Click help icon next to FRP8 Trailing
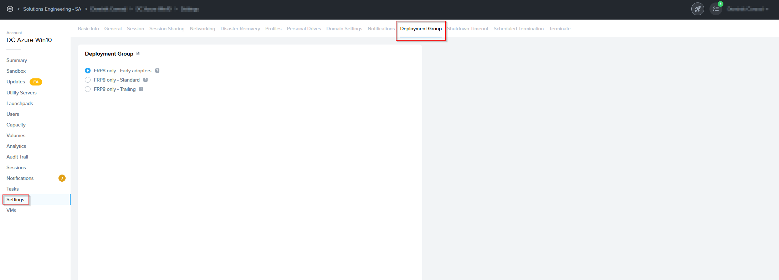Viewport: 779px width, 280px height. 141,89
